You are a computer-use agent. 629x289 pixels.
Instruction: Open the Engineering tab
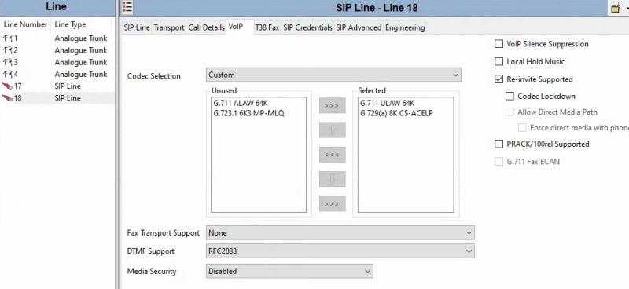405,27
